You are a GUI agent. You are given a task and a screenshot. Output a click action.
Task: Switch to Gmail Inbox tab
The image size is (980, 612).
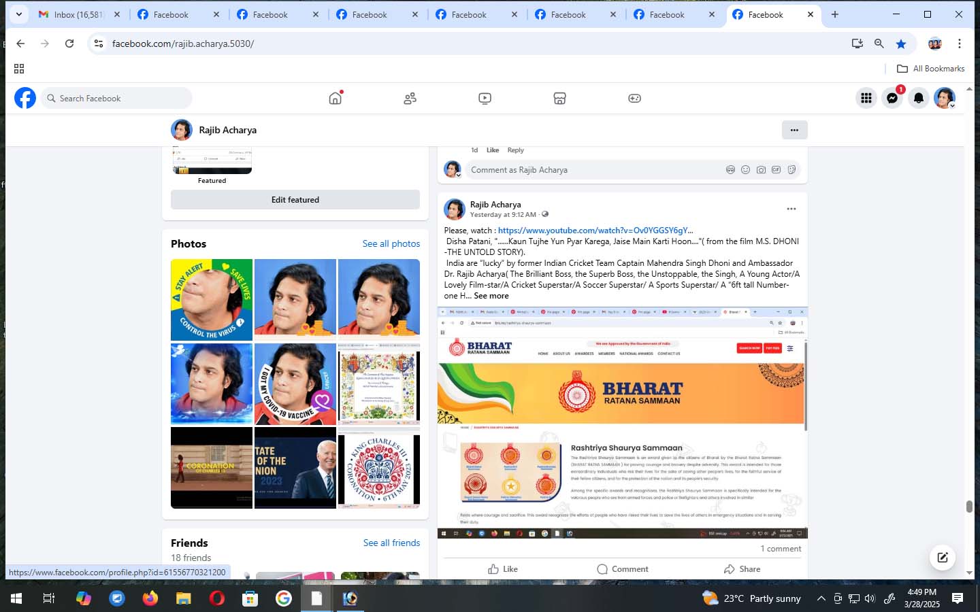pyautogui.click(x=79, y=14)
